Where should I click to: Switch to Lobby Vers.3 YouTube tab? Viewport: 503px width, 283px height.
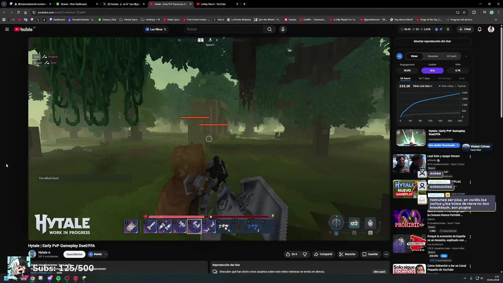tap(216, 4)
